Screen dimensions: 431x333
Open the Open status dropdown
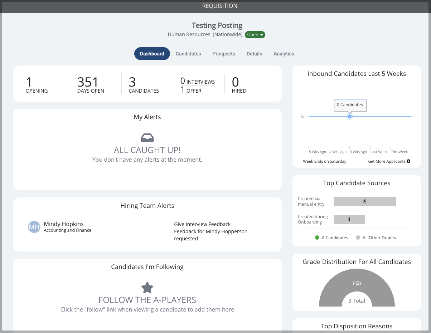click(255, 35)
